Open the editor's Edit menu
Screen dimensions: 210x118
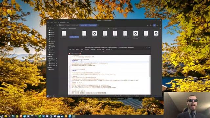(73, 49)
